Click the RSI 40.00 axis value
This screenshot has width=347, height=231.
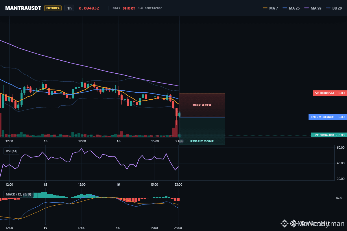tap(341, 163)
